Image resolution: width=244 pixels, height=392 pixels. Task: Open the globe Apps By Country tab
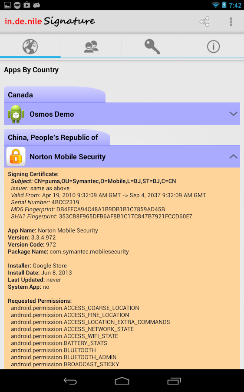(x=30, y=47)
